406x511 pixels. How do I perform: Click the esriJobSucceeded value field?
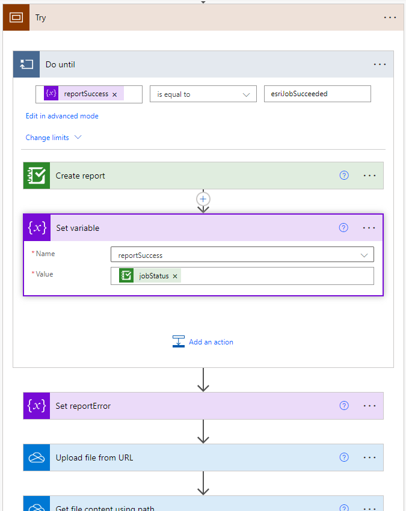(x=317, y=94)
